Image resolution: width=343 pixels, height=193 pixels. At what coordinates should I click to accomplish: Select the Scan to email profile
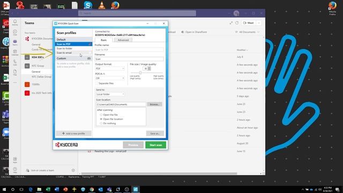(x=73, y=53)
